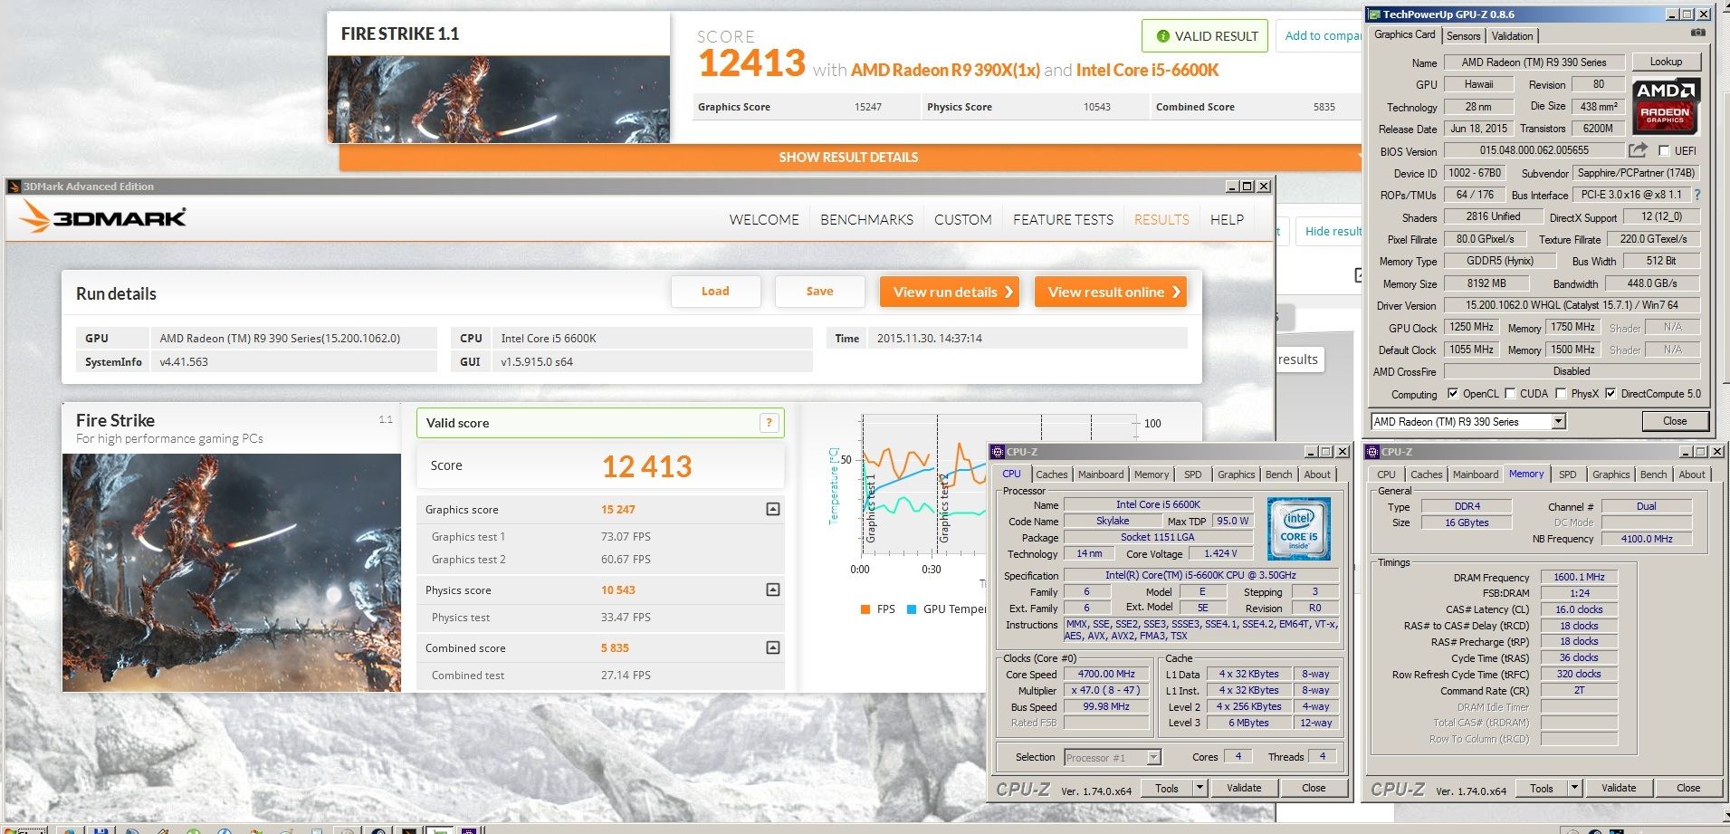Click Hide result button behind 3DMark
This screenshot has height=834, width=1730.
[x=1331, y=232]
